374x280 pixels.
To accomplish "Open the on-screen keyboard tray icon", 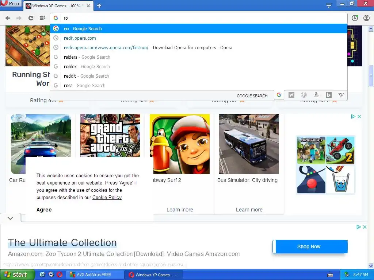I will (330, 275).
